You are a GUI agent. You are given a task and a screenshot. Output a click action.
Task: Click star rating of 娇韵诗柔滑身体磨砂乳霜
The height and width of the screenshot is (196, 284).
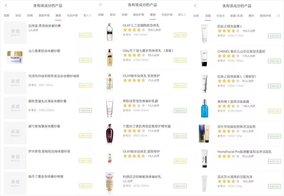click(x=134, y=106)
